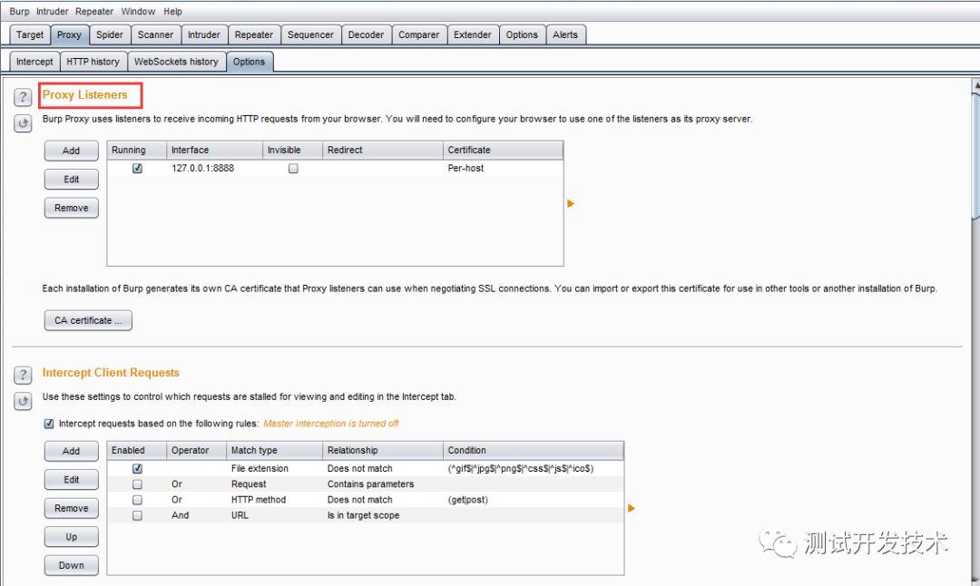Open the Extender tab

(473, 35)
